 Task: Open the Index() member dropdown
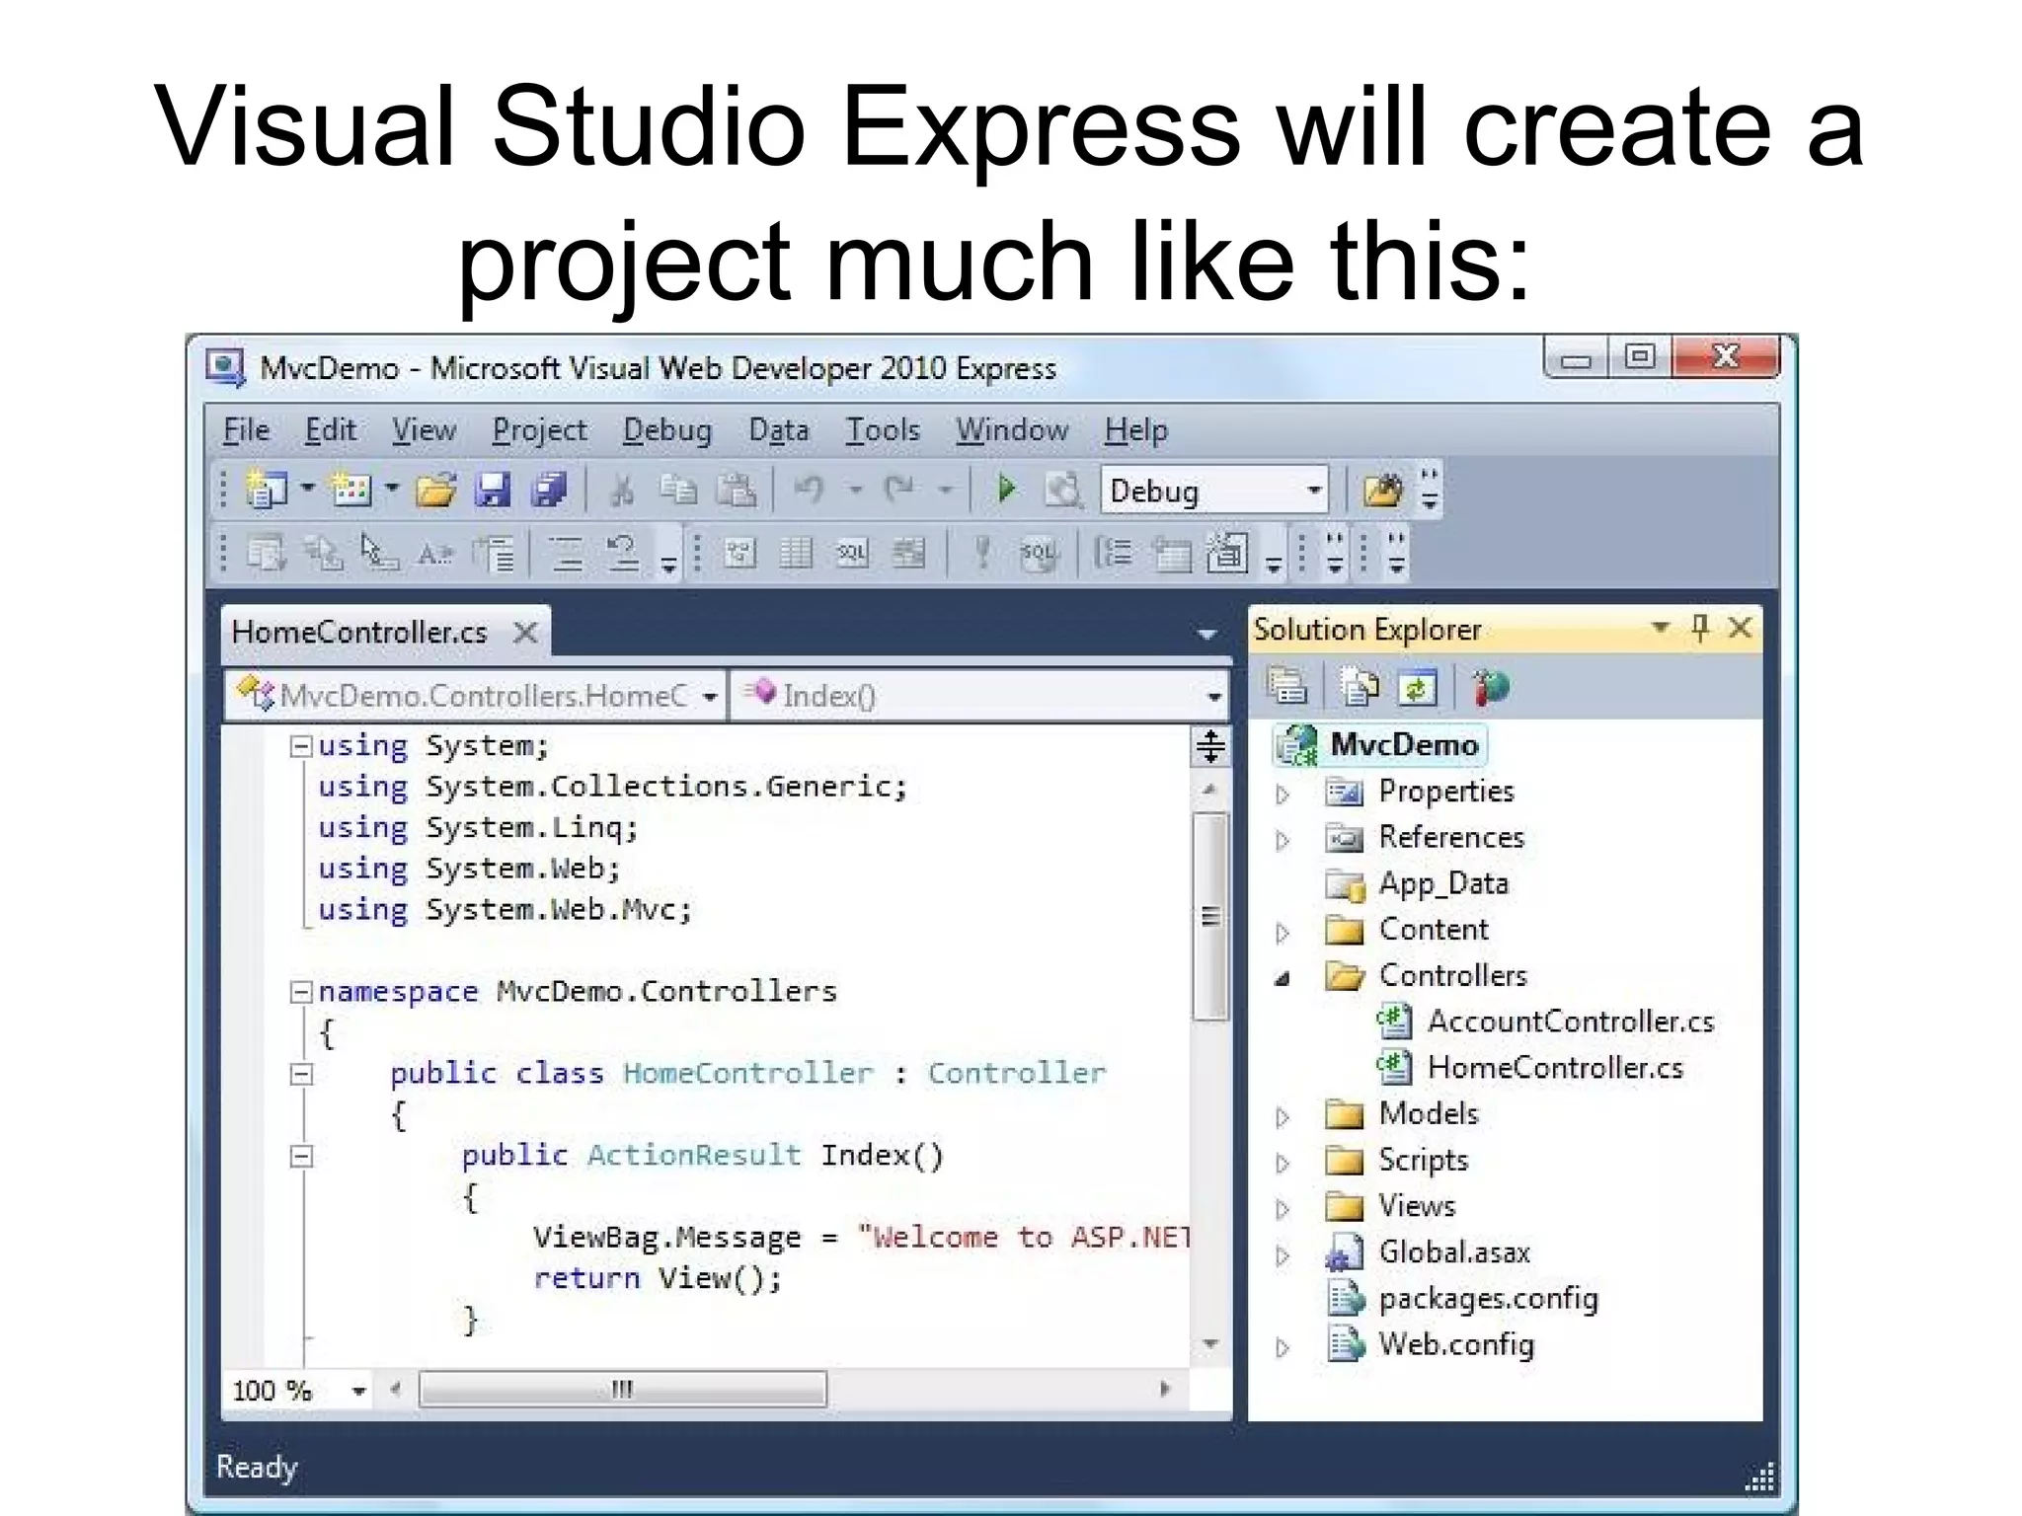tap(1214, 697)
